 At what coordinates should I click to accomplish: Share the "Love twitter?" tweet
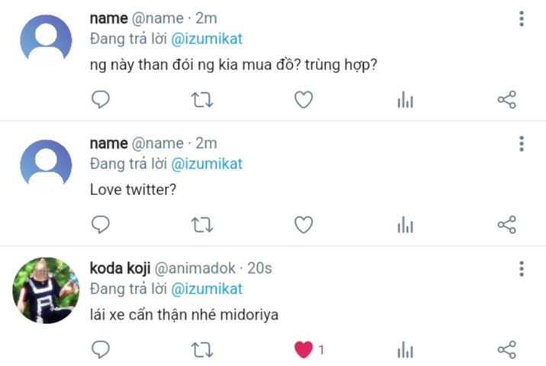click(506, 224)
